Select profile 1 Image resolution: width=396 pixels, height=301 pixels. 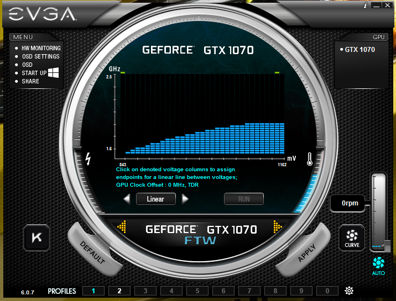(x=93, y=291)
